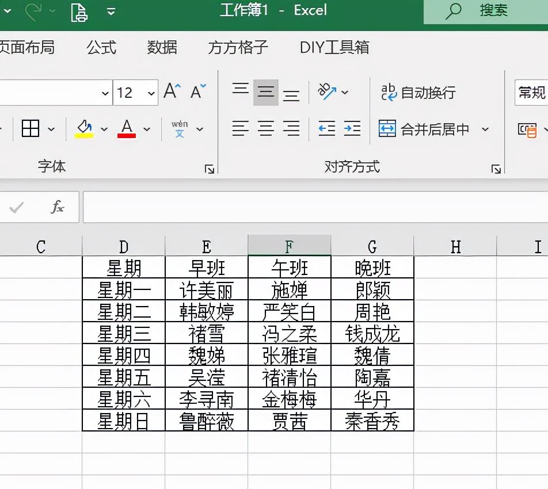Toggle left text alignment
This screenshot has height=489, width=548.
click(240, 129)
